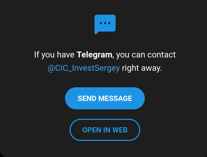
Task: Open the @CiC_InvestSergey profile link
Action: pos(84,68)
